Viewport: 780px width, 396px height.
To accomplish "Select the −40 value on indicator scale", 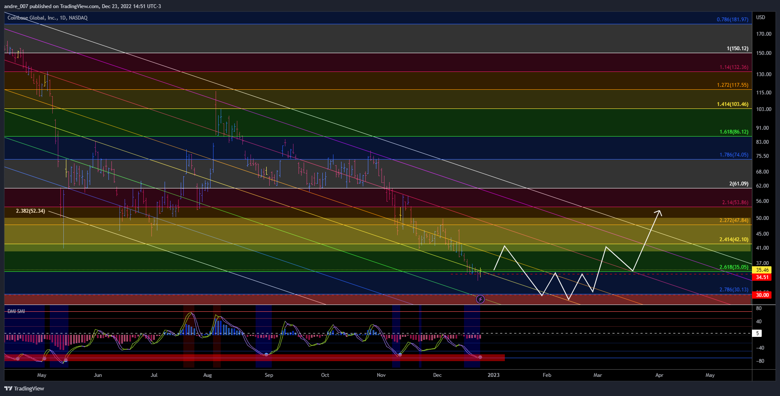I will pos(760,348).
